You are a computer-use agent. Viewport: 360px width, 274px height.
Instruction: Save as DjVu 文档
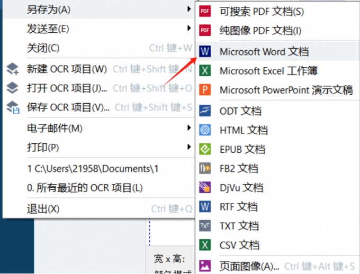277,187
